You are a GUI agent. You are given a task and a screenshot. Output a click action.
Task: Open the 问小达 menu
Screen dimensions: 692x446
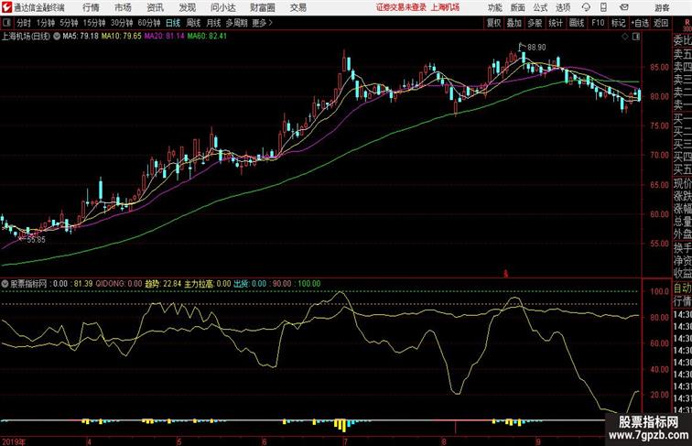click(x=222, y=7)
